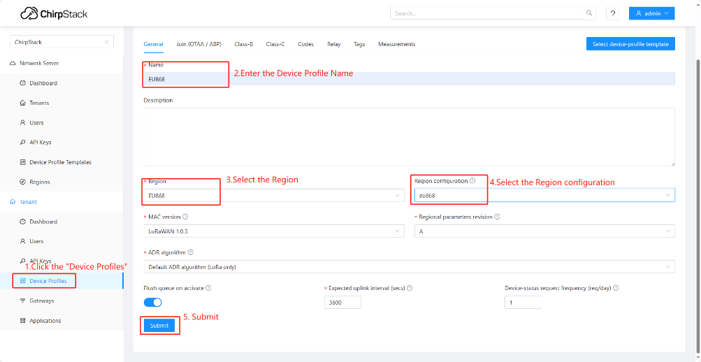Screen dimensions: 701x362
Task: Switch to the Tags tab
Action: click(x=359, y=44)
